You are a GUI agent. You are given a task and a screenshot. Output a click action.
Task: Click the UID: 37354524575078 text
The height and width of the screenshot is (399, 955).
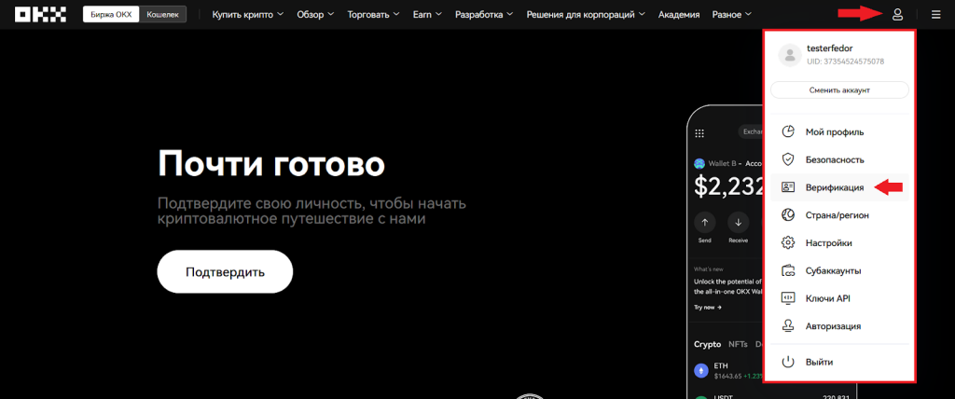[845, 62]
